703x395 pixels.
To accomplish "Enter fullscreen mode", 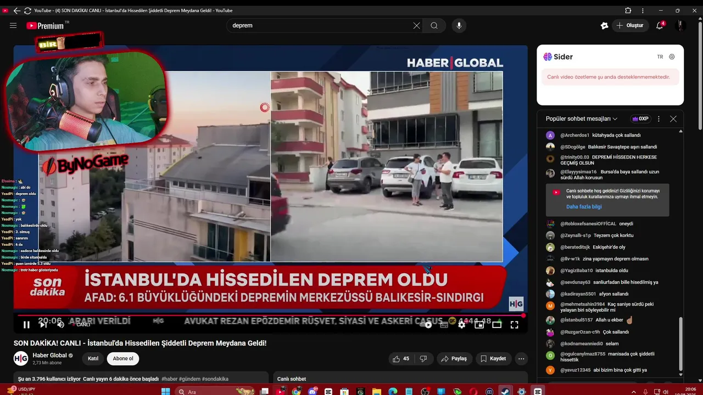I will [515, 325].
